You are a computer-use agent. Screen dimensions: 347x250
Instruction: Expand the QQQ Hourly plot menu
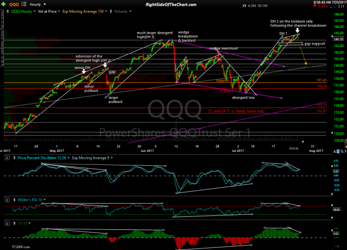pyautogui.click(x=35, y=11)
